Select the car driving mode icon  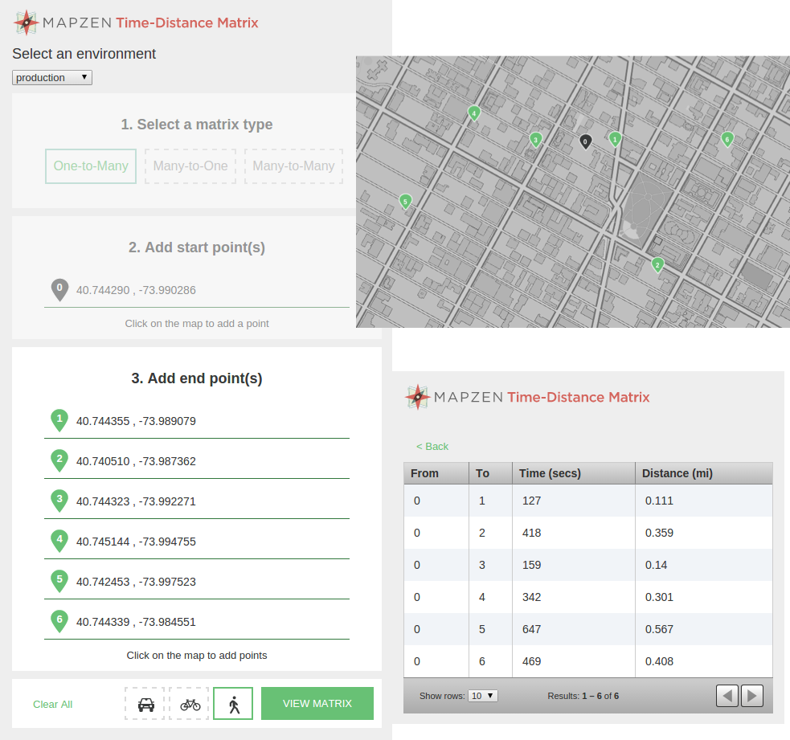tap(145, 704)
